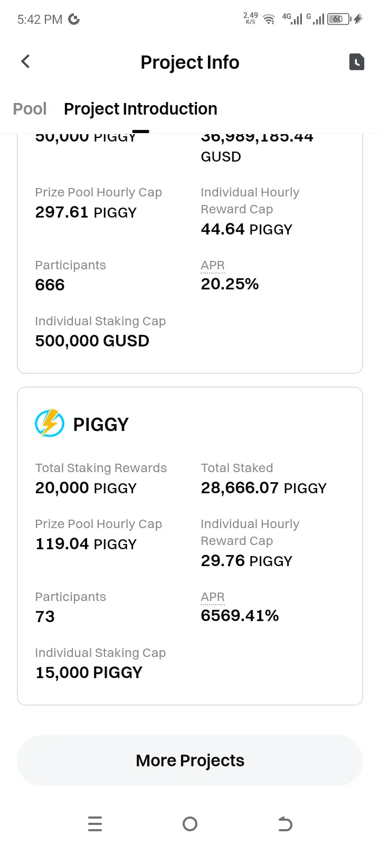Tap the PIGGY pool card title
Screen dimensions: 380x845
coord(101,425)
